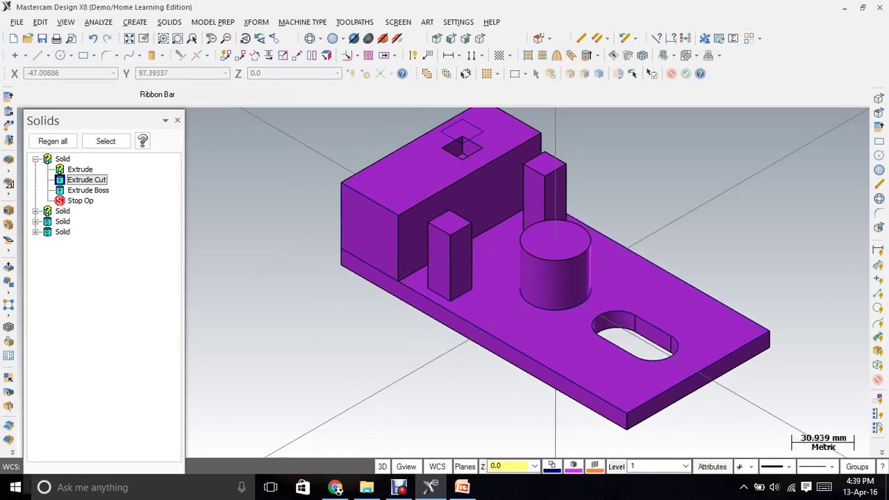
Task: Open the Solids panel options arrow
Action: pos(165,121)
